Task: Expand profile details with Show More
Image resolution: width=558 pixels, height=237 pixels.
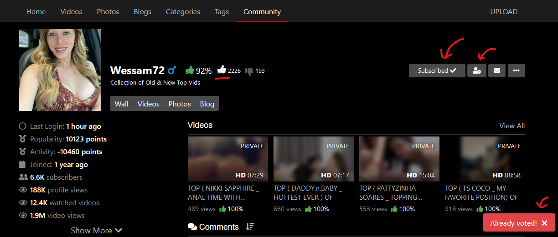Action: [x=96, y=231]
